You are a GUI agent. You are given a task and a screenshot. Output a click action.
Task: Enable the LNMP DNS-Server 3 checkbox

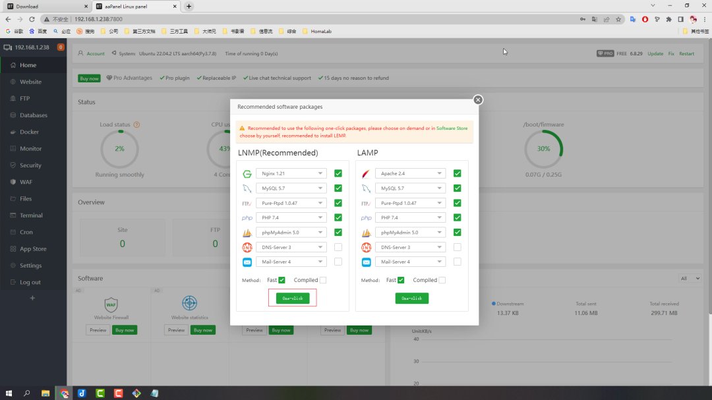(x=338, y=247)
